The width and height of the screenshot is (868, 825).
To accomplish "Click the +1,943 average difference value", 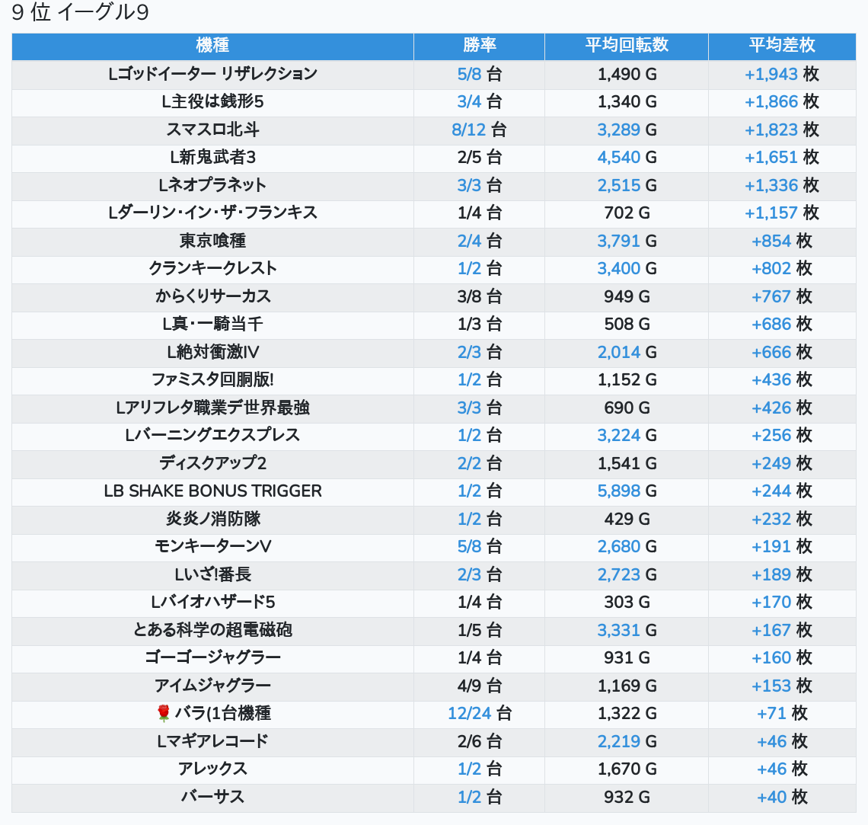I will coord(771,74).
